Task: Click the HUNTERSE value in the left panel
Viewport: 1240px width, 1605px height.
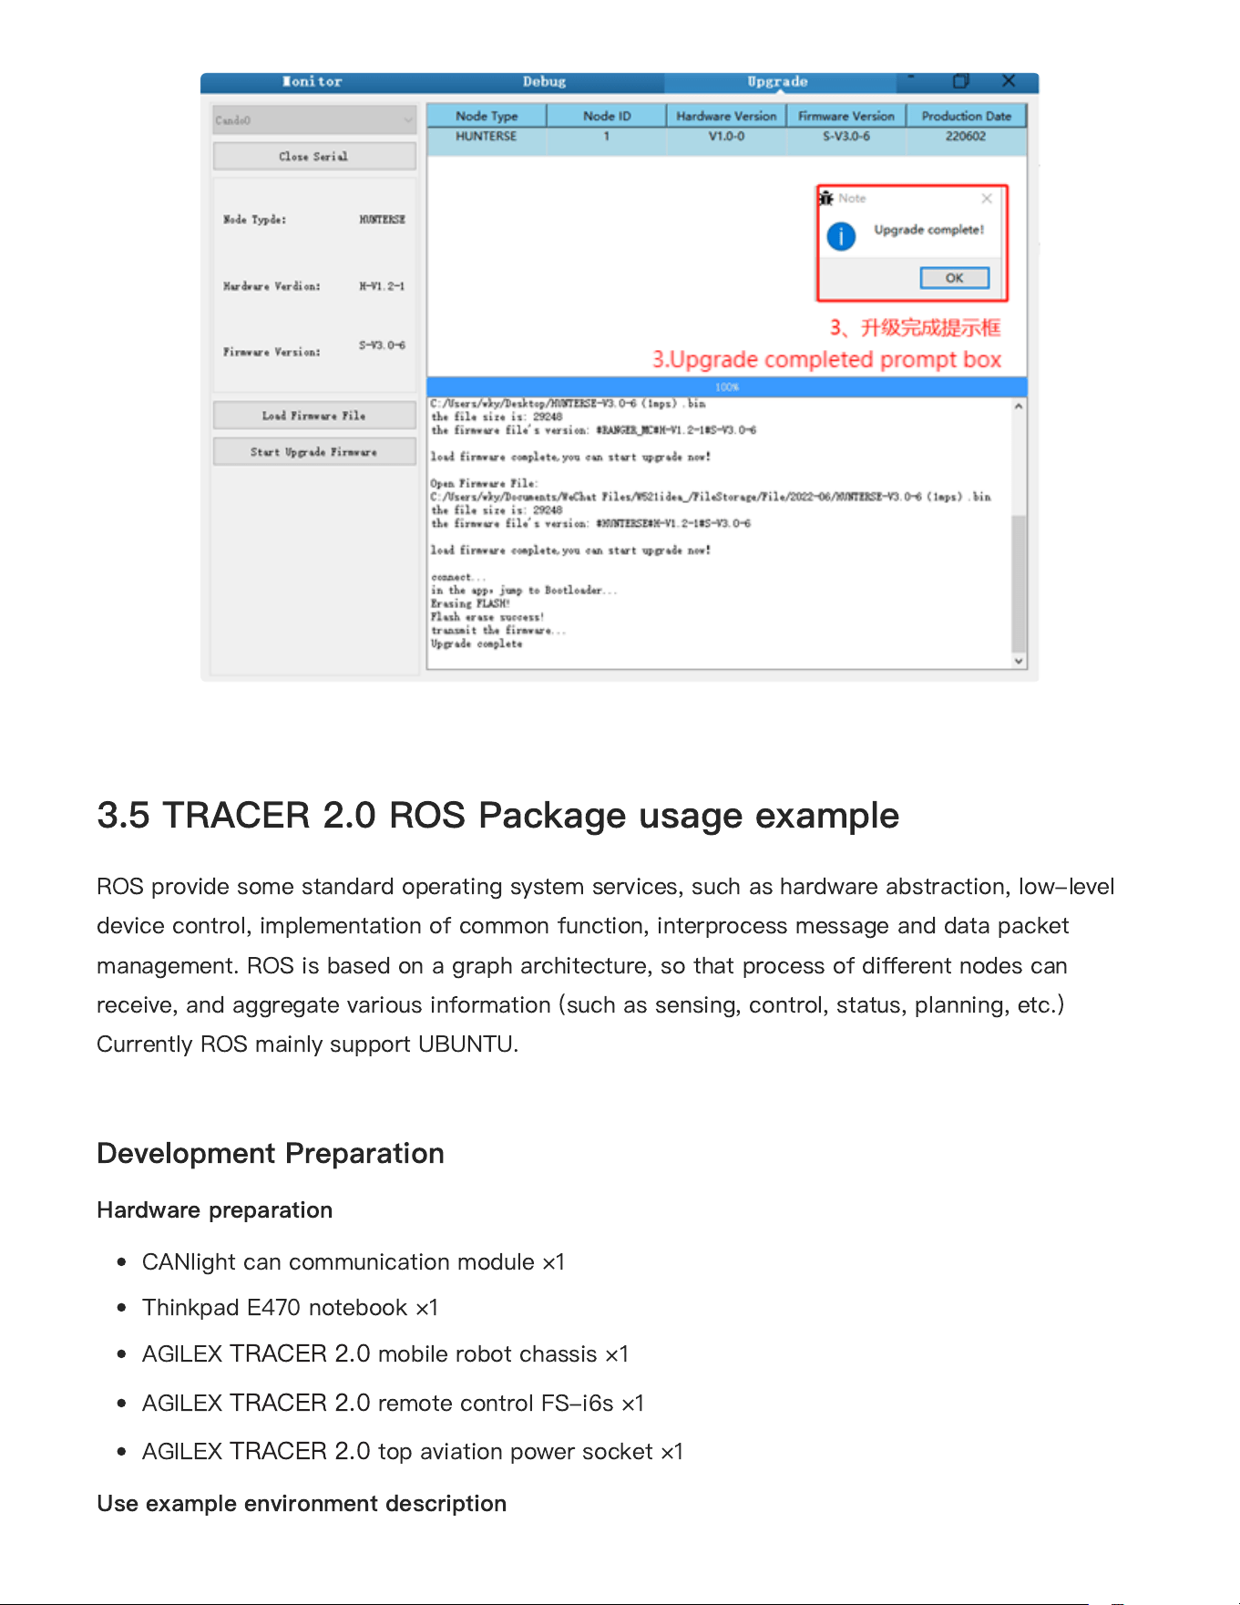Action: tap(382, 220)
